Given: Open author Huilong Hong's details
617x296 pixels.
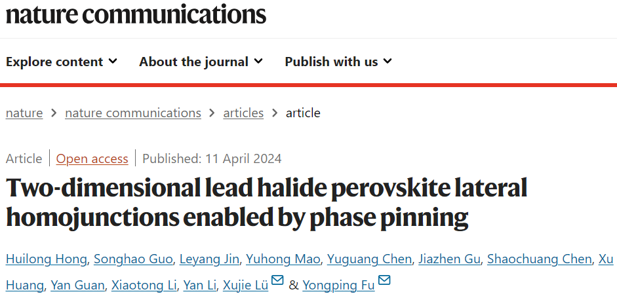Looking at the screenshot, I should tap(47, 259).
